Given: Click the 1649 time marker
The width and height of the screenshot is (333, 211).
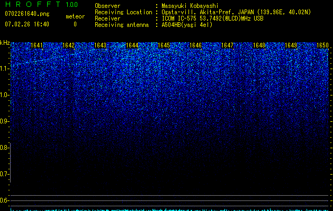Looking at the screenshot, I should [291, 45].
